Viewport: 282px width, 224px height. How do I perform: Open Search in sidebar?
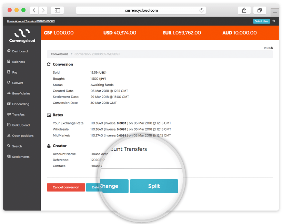(17, 146)
